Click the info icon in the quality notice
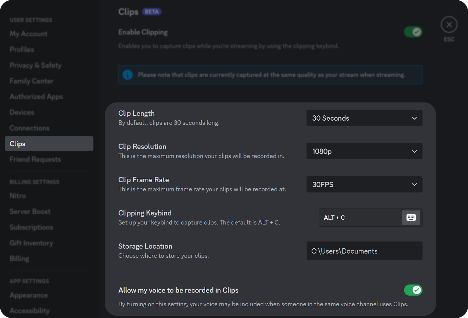The width and height of the screenshot is (468, 318). click(128, 75)
